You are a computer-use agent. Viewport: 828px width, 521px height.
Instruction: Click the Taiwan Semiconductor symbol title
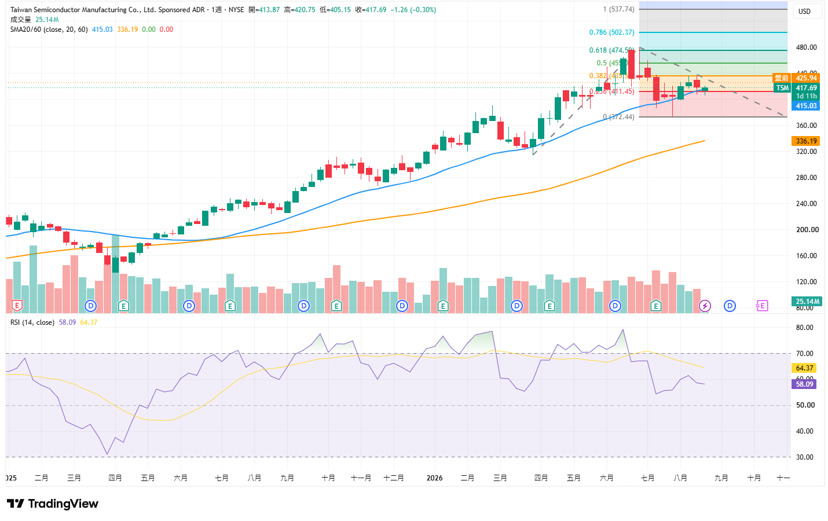(108, 10)
